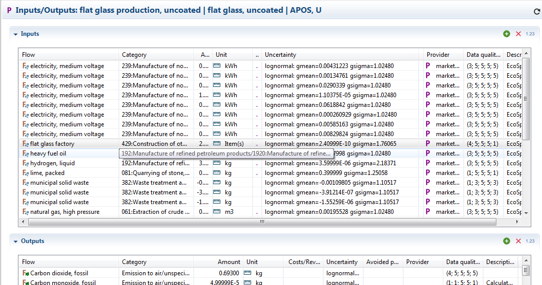Add a new flow to Inputs

tap(507, 34)
